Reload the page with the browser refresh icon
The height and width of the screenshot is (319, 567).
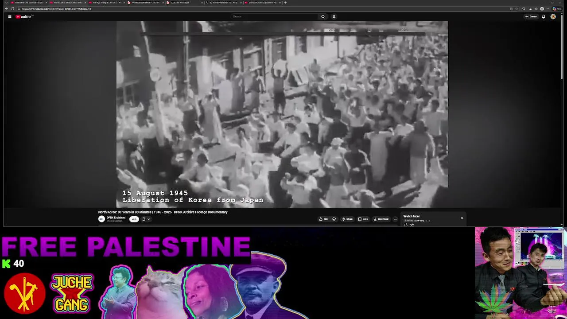[12, 9]
